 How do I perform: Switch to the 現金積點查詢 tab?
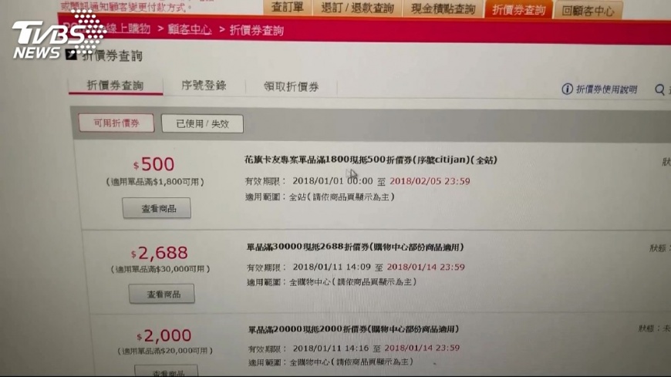pos(443,8)
